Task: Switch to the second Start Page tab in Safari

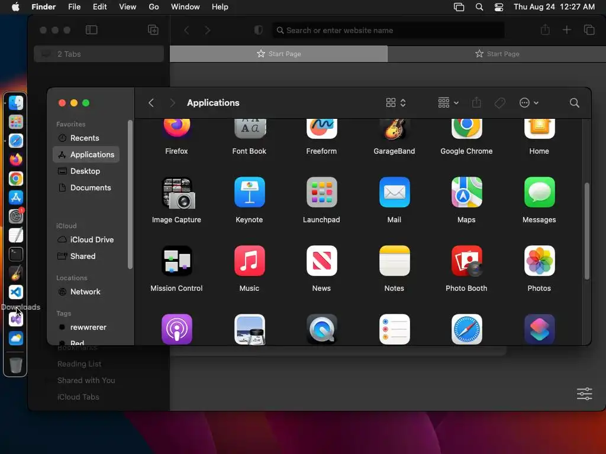Action: coord(497,54)
